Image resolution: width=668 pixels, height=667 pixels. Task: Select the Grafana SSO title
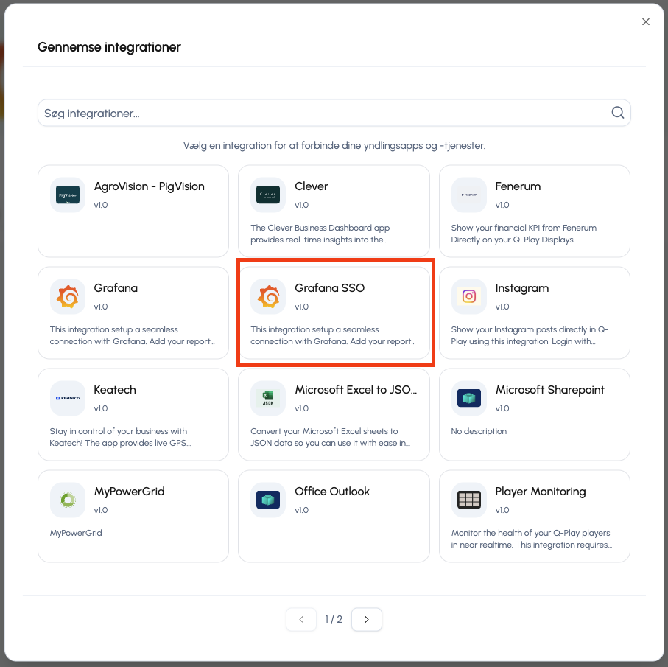pyautogui.click(x=330, y=288)
